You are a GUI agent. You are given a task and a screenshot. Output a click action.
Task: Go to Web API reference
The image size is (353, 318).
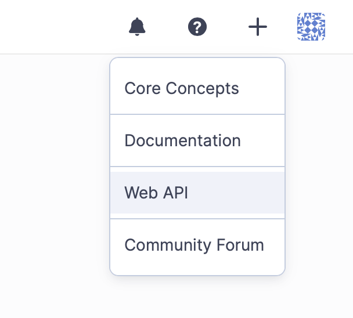point(156,193)
